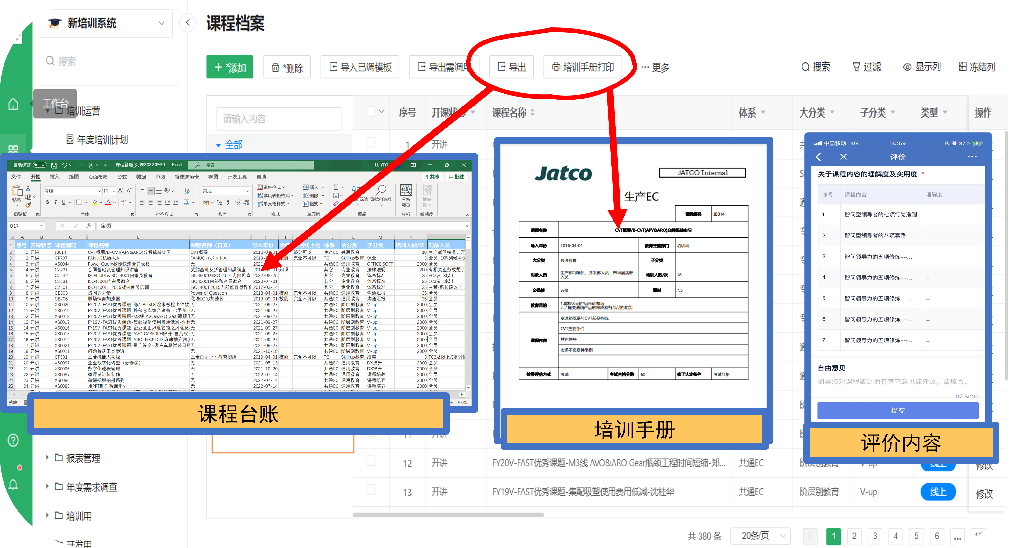Tick the select-all header checkbox

coord(371,112)
